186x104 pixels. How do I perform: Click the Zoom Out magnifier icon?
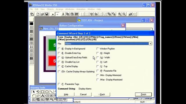(124, 14)
